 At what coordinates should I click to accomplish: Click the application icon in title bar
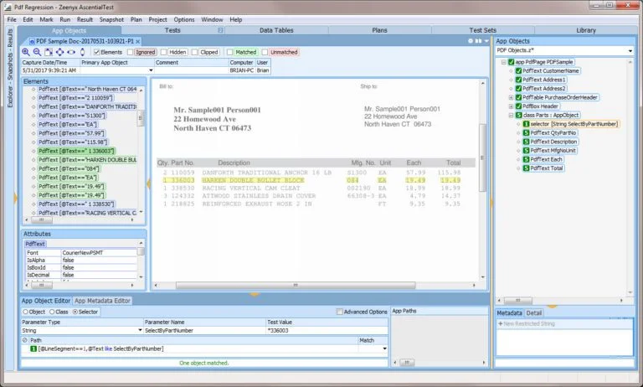[x=8, y=7]
